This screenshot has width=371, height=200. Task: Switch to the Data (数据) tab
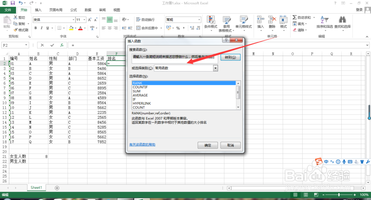[x=88, y=10]
